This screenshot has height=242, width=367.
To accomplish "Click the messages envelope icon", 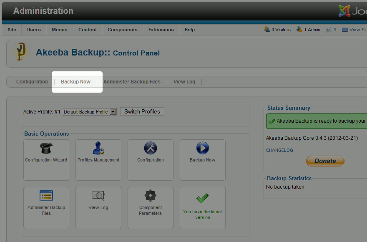I will pos(329,30).
